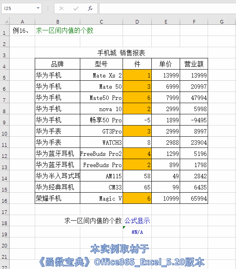Viewport: 236px width, 269px height.
Task: Click model cell FreeBuds Pro2
Action: click(101, 153)
